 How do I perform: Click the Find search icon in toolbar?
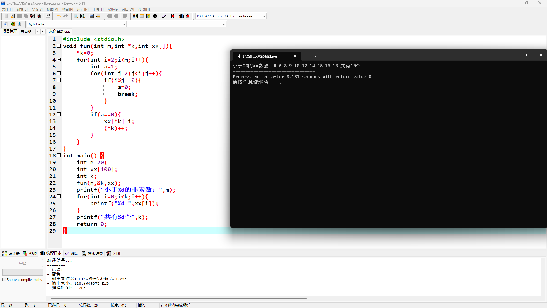pos(76,16)
